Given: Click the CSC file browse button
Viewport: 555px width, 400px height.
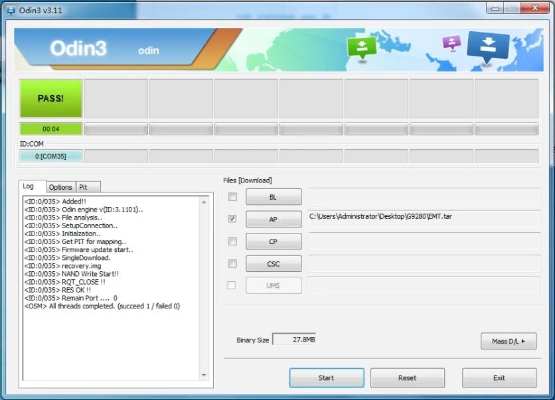Looking at the screenshot, I should pos(274,264).
